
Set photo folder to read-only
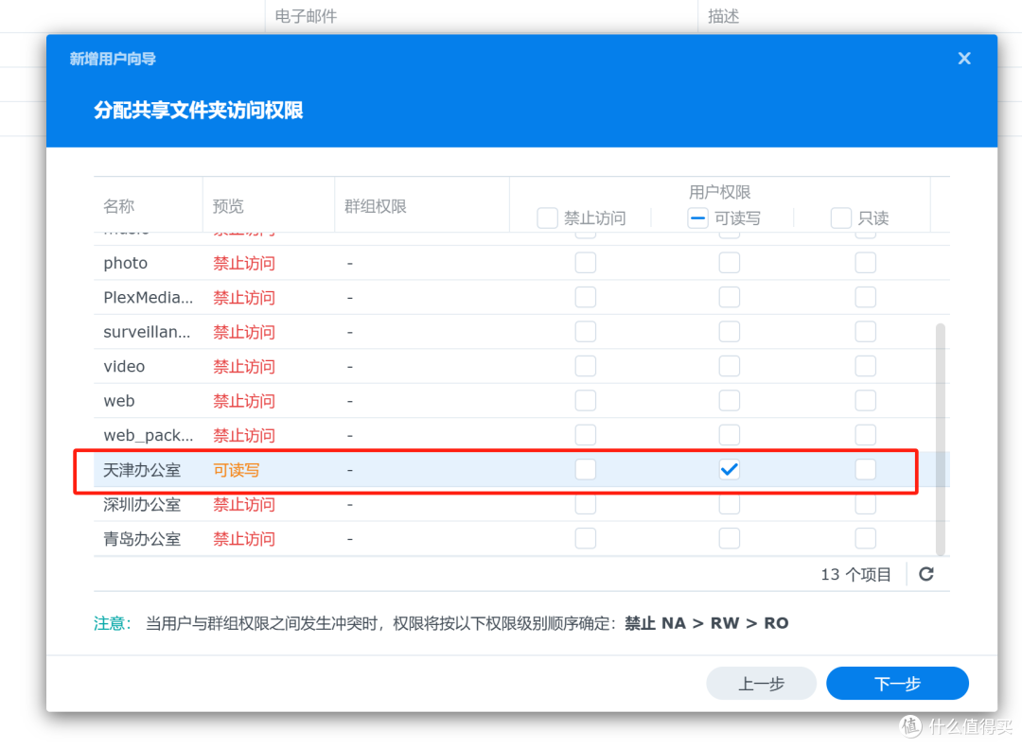(x=866, y=263)
